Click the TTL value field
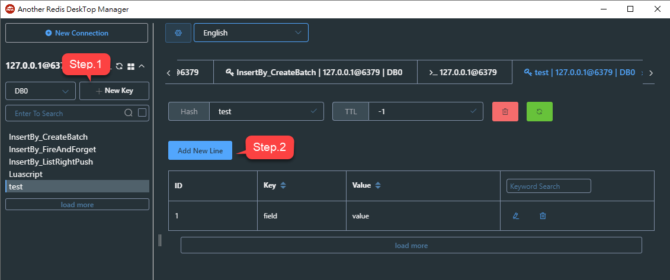The image size is (670, 280). tap(425, 111)
